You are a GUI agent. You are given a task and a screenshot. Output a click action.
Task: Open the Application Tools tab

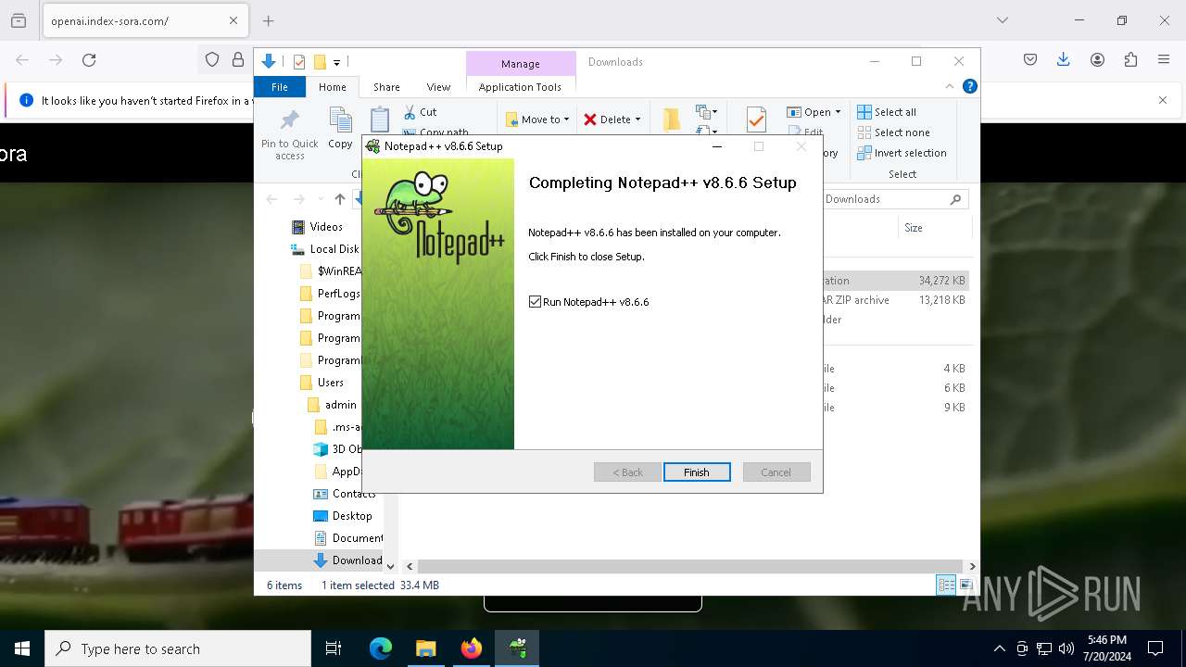click(x=520, y=87)
